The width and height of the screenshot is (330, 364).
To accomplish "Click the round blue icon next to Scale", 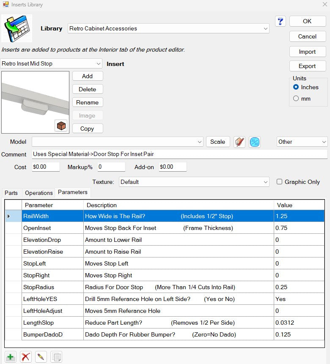I will [254, 142].
